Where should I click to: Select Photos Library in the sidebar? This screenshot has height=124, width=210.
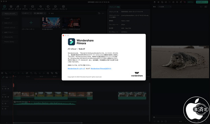coord(9,42)
